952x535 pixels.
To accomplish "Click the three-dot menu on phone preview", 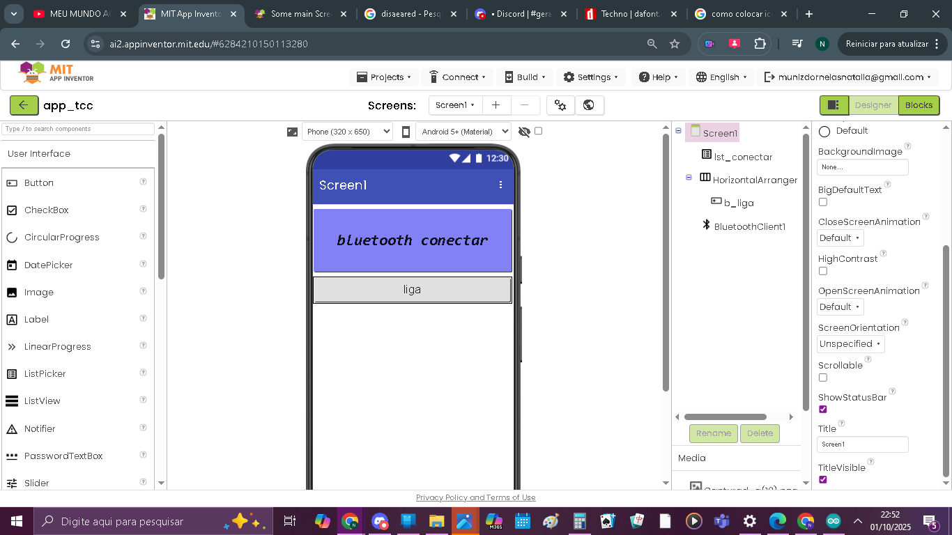I will [x=500, y=185].
